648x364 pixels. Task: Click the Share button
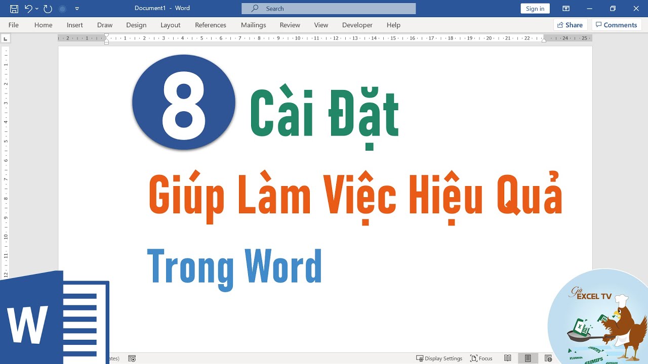(x=570, y=25)
